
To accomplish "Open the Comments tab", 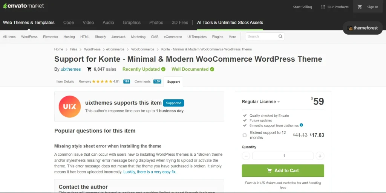I will pyautogui.click(x=142, y=82).
